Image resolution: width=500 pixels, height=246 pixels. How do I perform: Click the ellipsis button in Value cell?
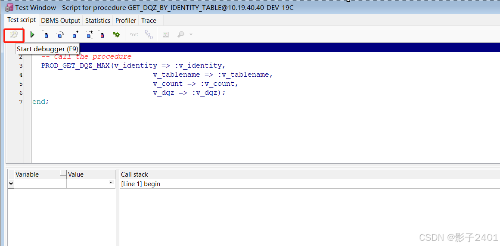click(x=112, y=183)
